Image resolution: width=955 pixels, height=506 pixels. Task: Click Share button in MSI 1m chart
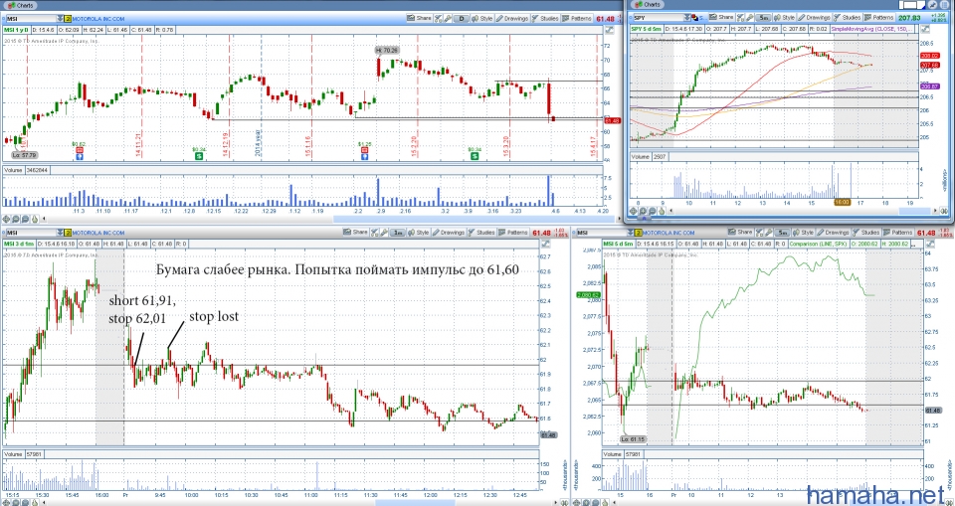pyautogui.click(x=356, y=233)
